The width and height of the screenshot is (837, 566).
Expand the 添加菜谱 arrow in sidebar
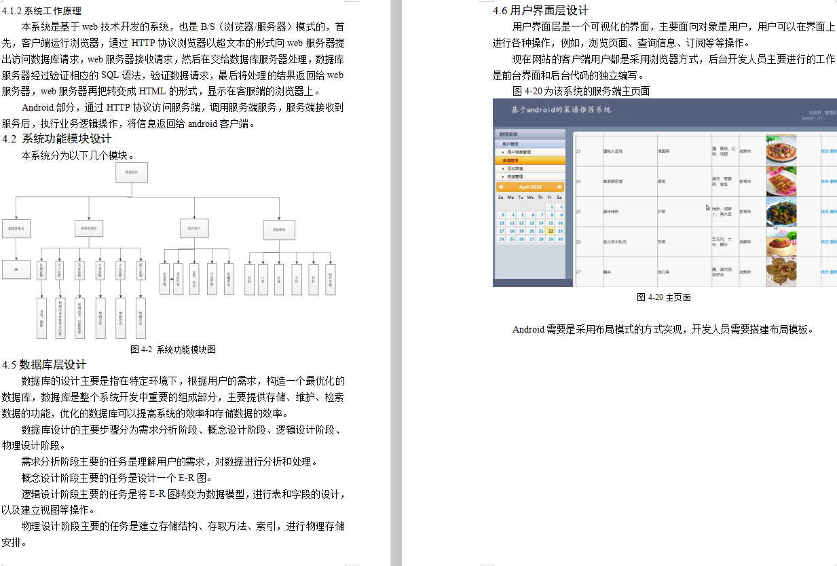click(503, 168)
